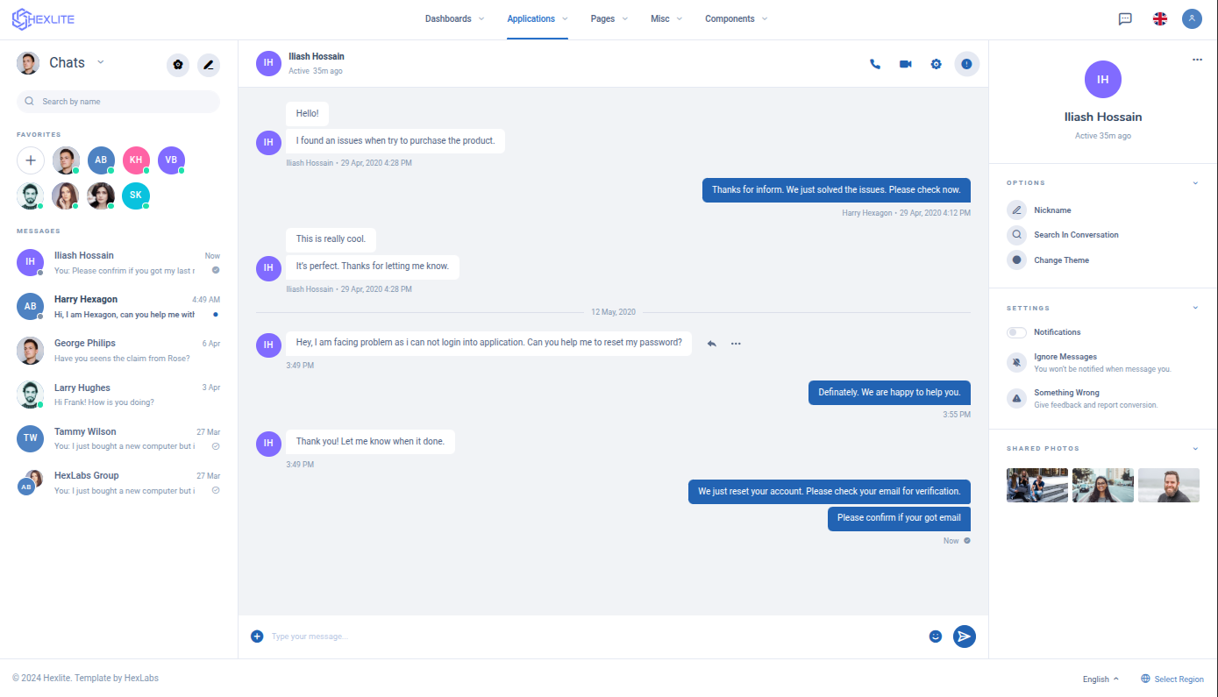Open the emoji picker

click(x=935, y=637)
